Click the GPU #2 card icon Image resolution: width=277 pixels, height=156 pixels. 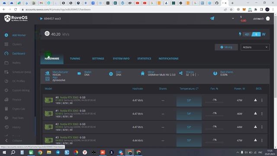49,127
